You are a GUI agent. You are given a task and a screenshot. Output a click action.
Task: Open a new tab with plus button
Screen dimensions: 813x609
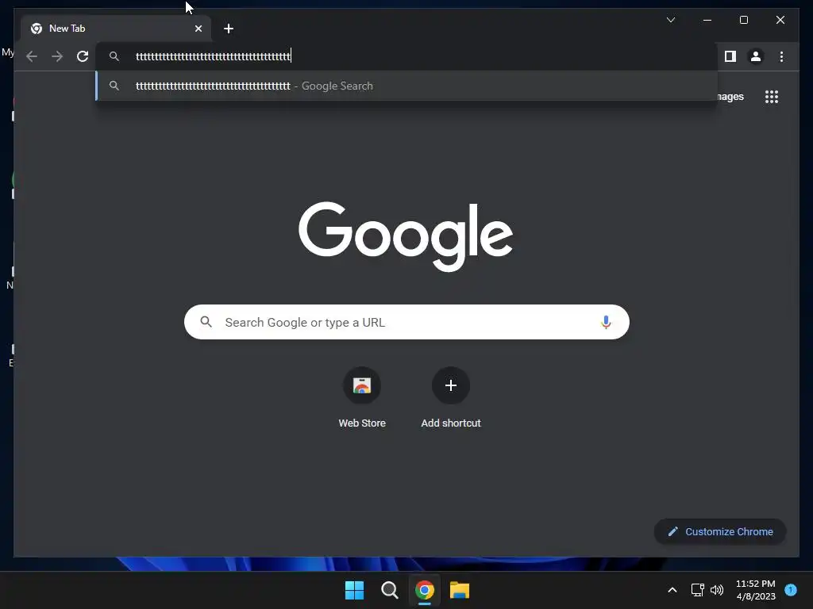pyautogui.click(x=229, y=29)
